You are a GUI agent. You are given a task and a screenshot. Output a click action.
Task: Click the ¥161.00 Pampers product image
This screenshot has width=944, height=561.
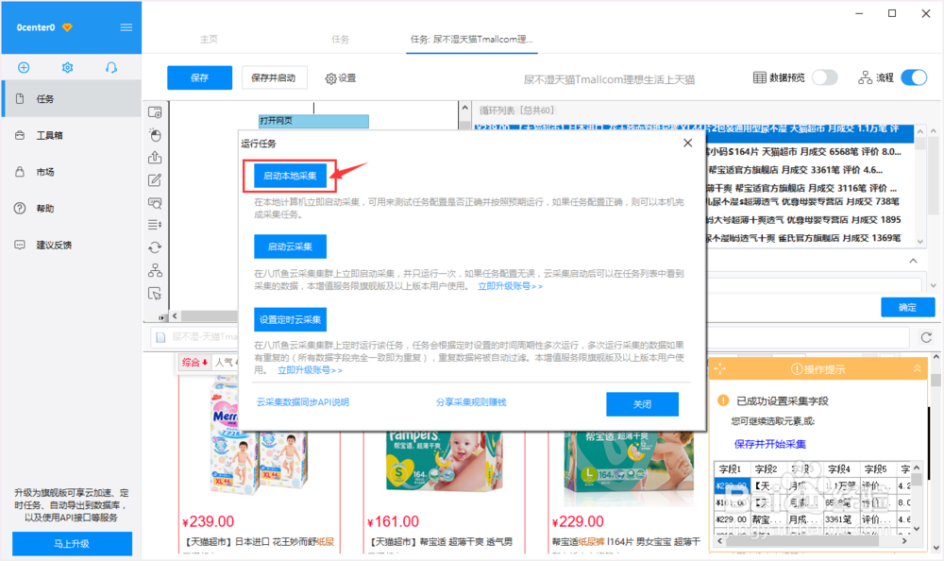point(444,464)
